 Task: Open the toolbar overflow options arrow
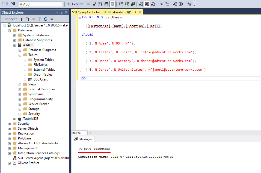194,5
